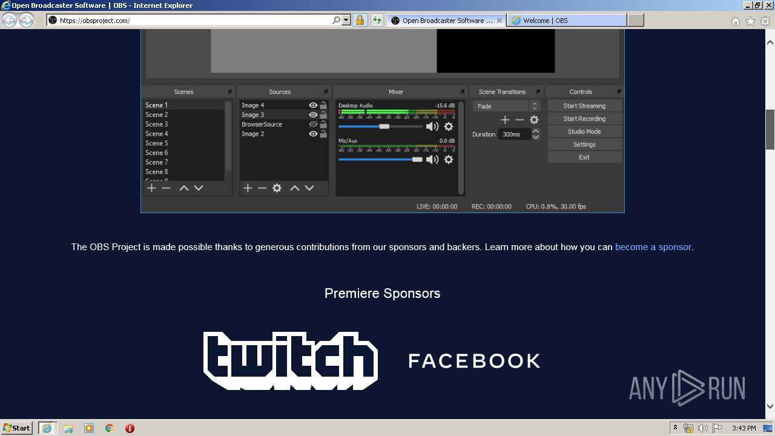Toggle the lock on Image 2 source
The height and width of the screenshot is (436, 775).
click(323, 134)
